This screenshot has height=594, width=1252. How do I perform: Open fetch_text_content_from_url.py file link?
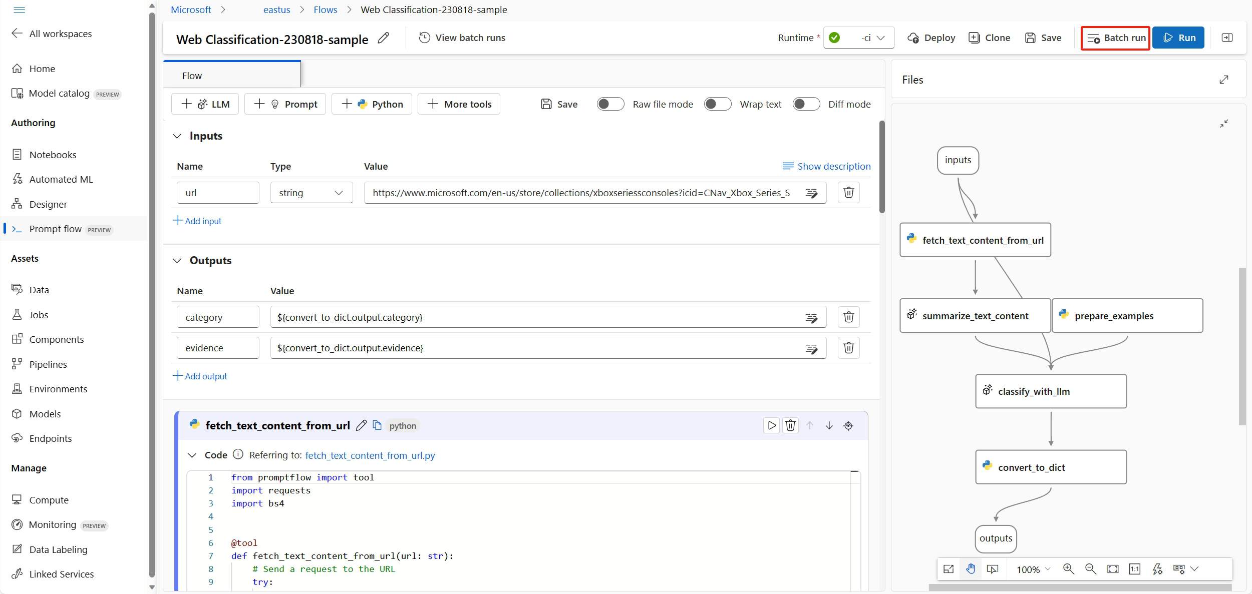370,455
